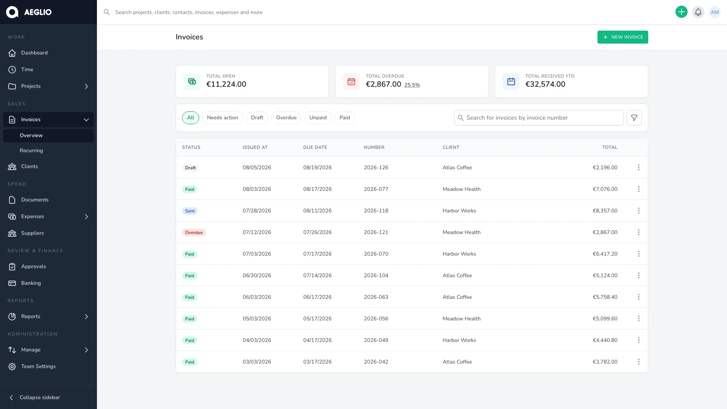Image resolution: width=727 pixels, height=409 pixels.
Task: Select the Draft filter tab
Action: click(257, 118)
